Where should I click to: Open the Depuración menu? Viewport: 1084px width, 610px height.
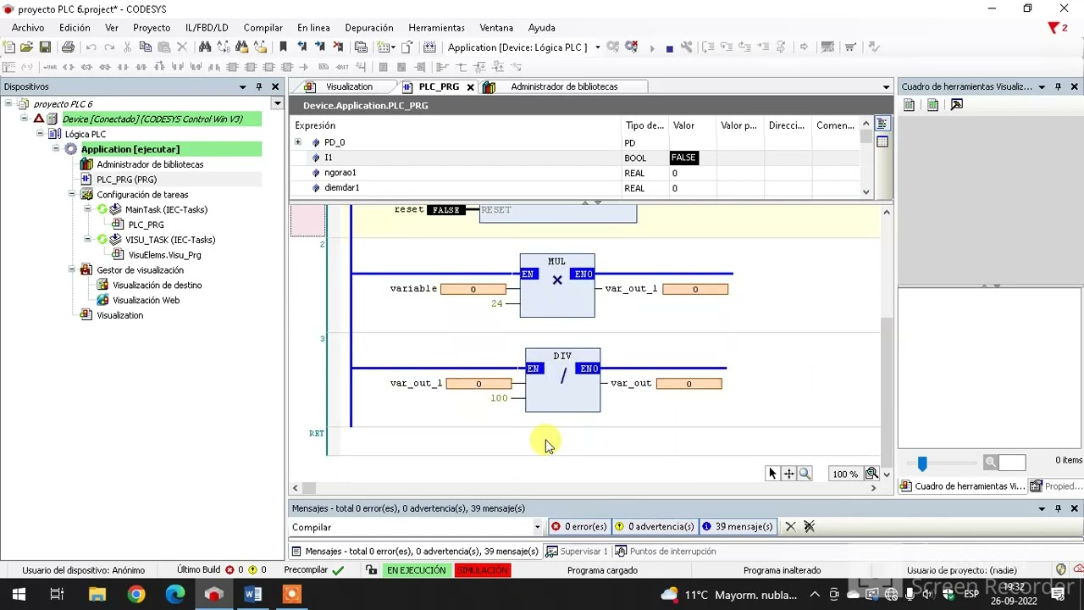tap(368, 28)
